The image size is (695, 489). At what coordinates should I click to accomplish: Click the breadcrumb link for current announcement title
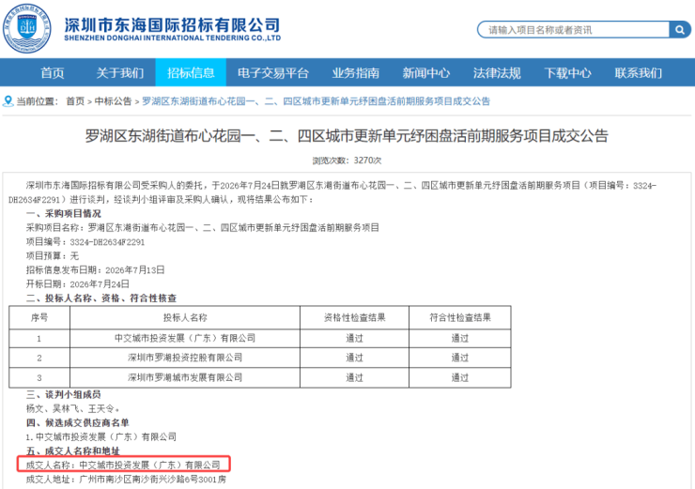[316, 101]
